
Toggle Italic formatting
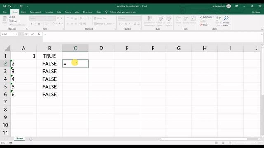[35, 24]
